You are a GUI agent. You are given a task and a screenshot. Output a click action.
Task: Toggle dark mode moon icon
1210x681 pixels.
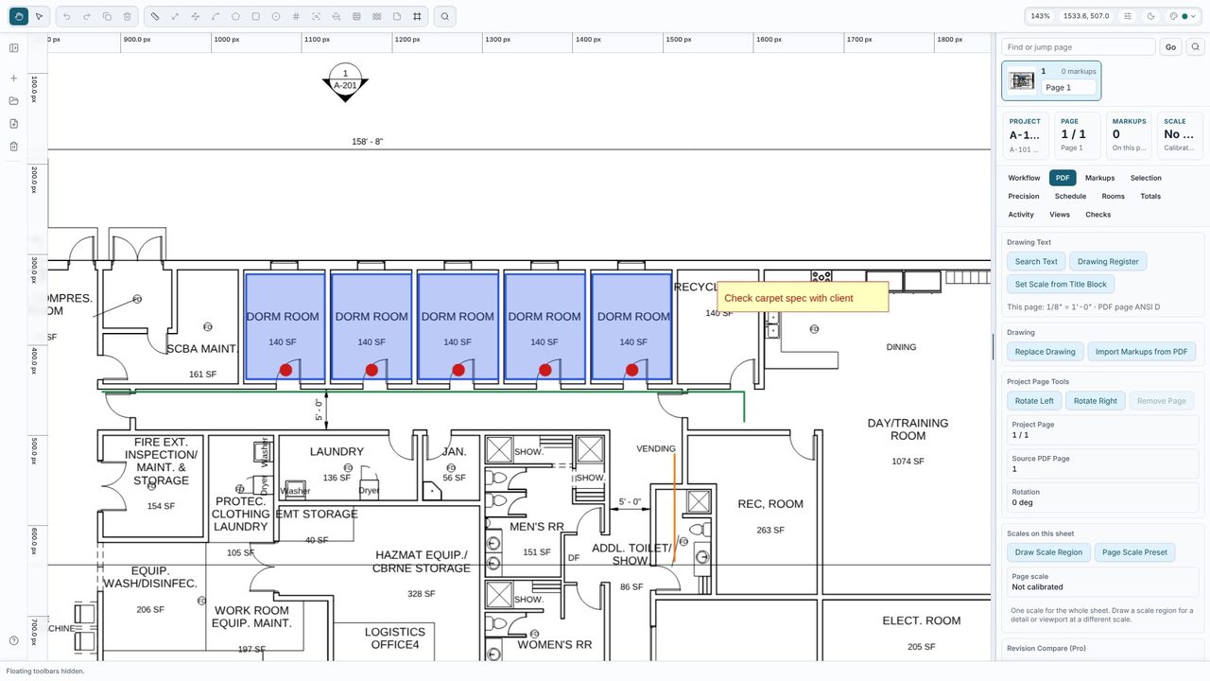click(1150, 16)
